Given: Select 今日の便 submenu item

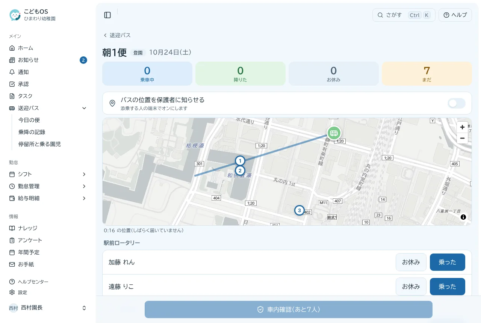Looking at the screenshot, I should pos(51,120).
